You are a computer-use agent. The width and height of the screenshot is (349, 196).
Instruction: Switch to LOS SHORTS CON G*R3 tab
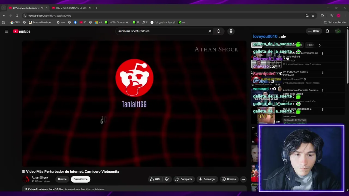coord(71,8)
